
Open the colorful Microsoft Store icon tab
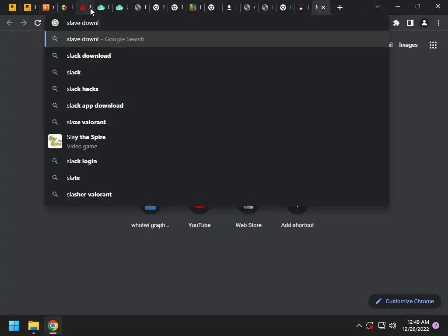pos(193,7)
